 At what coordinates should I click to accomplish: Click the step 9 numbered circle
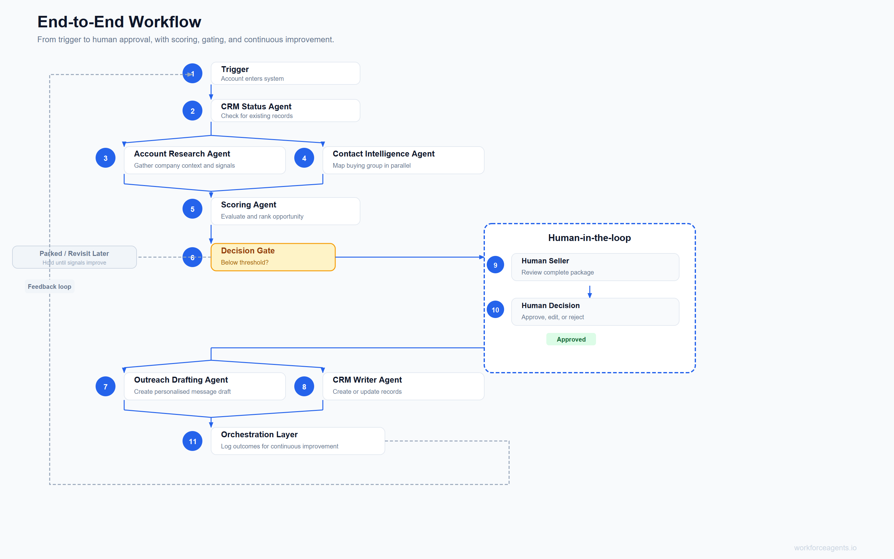[495, 265]
